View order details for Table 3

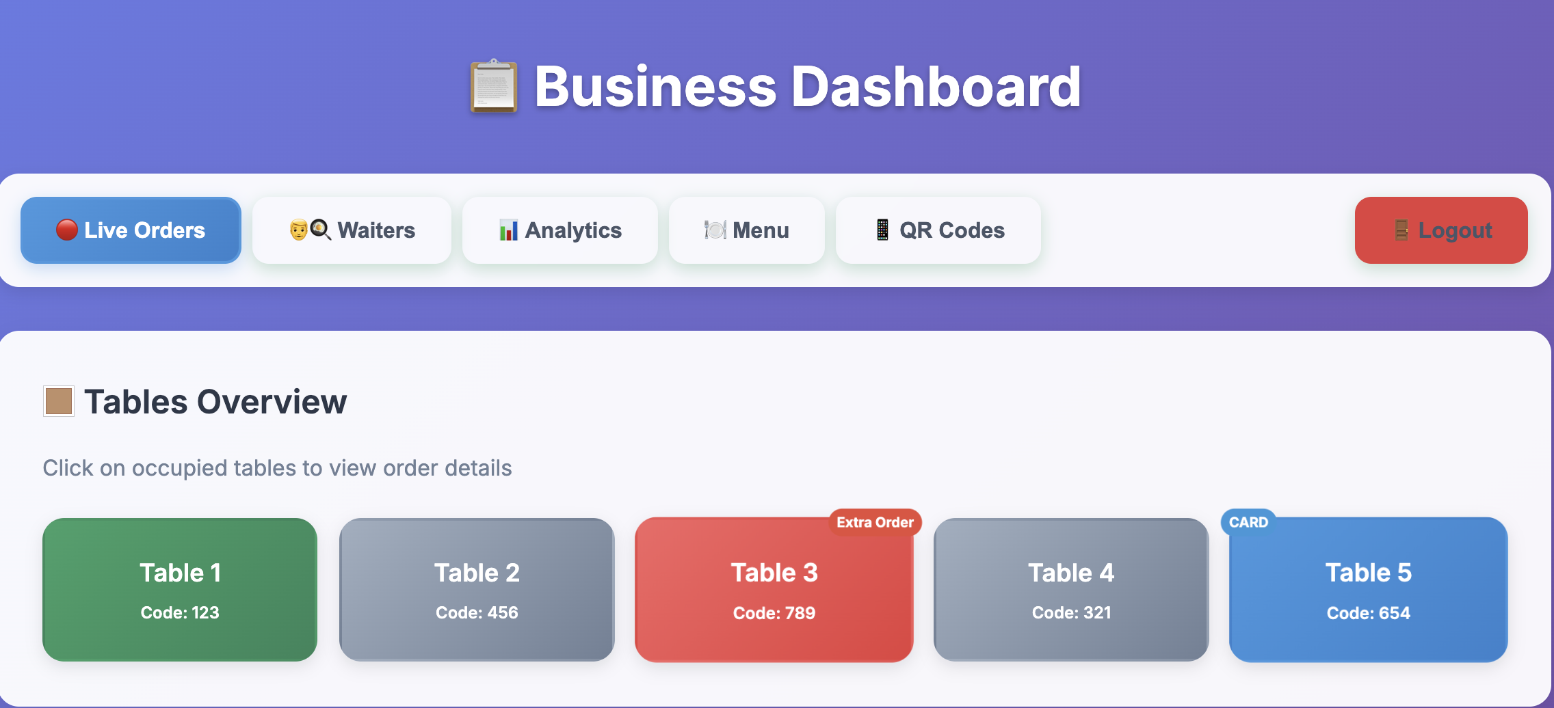pos(774,589)
